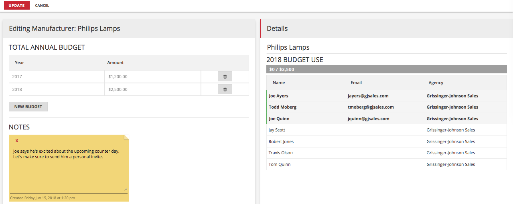Click the Email column header
This screenshot has width=513, height=204.
tap(356, 83)
